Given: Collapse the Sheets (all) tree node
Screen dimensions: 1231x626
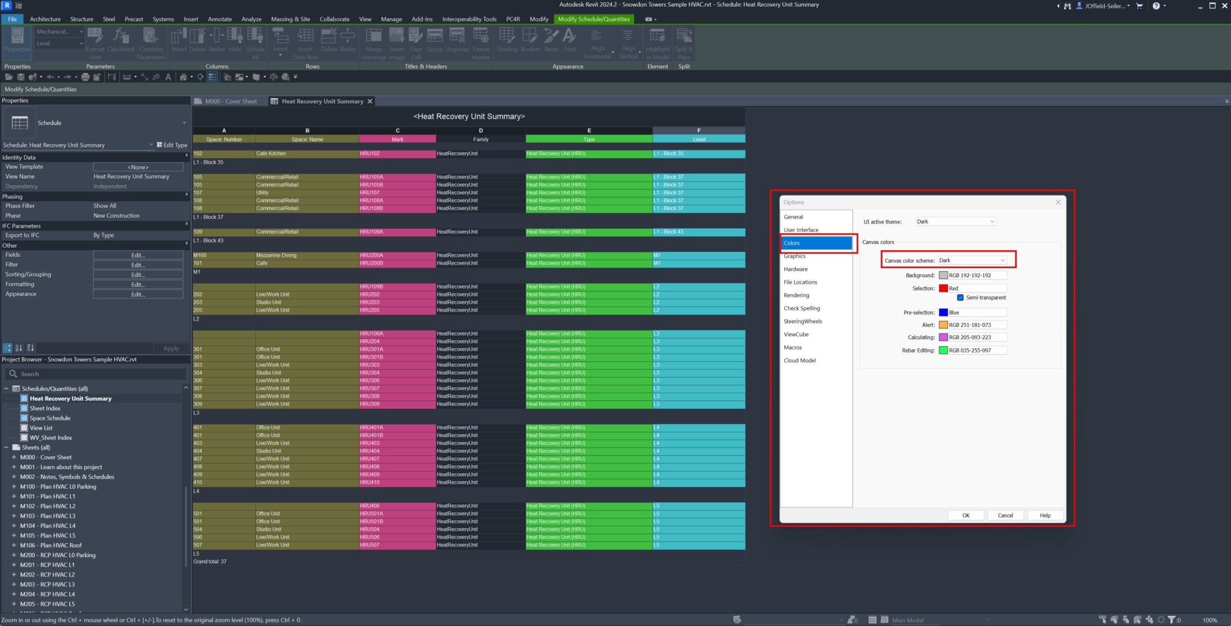Looking at the screenshot, I should pos(7,447).
